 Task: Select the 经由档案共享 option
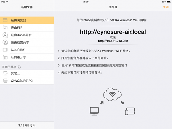(x=27, y=42)
